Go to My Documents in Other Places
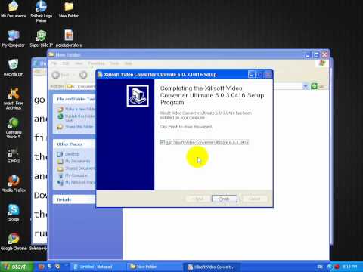Viewport: 363px width, 272px height. click(74, 161)
